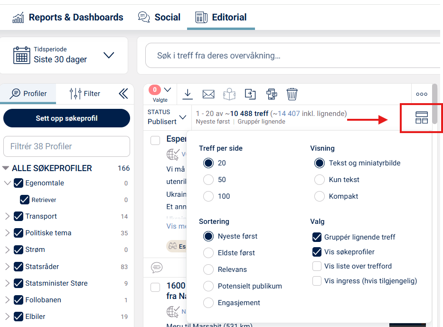Switch to the Profiler tab
Screen dimensions: 443x327
(28, 94)
